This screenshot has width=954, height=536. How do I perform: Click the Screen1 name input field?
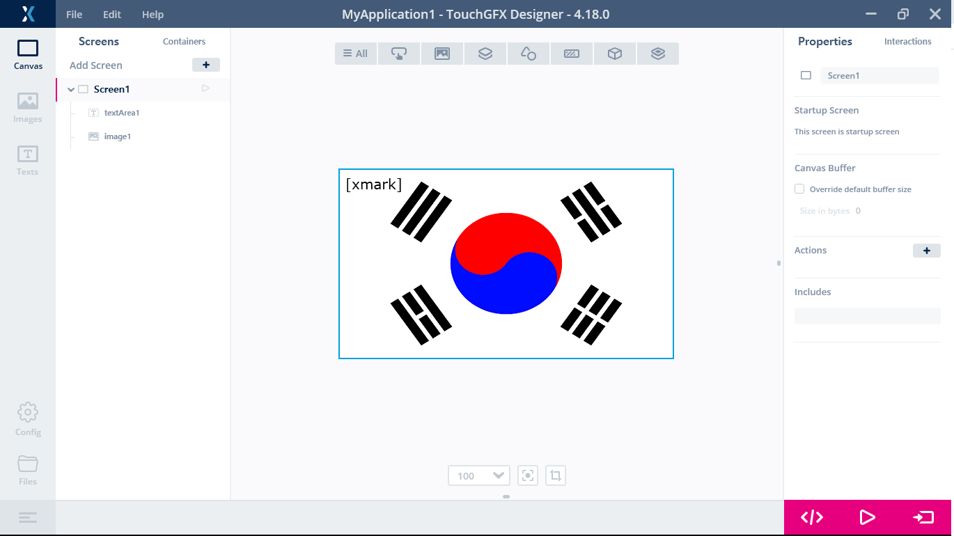(879, 75)
